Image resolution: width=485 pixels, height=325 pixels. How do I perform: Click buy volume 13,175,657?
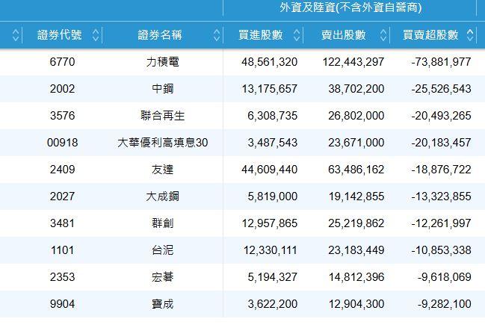pyautogui.click(x=270, y=89)
